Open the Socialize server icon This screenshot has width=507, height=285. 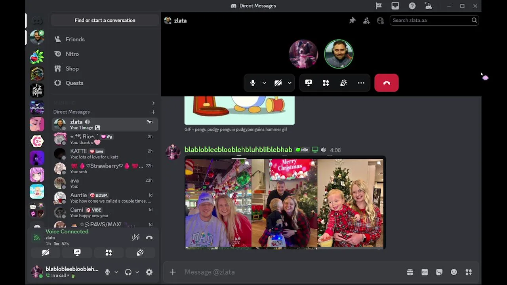pyautogui.click(x=37, y=108)
